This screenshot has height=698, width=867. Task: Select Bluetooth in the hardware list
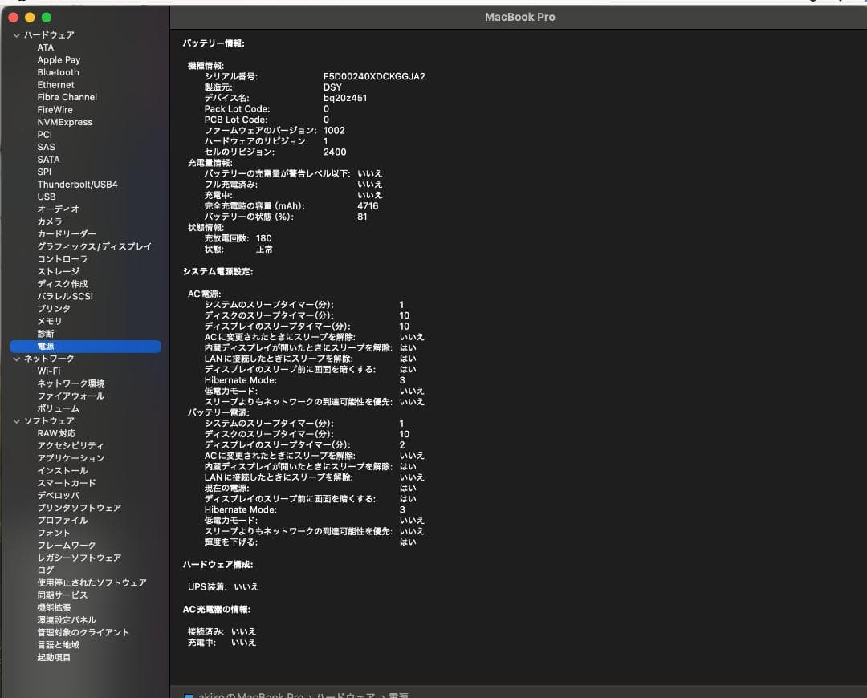[58, 72]
